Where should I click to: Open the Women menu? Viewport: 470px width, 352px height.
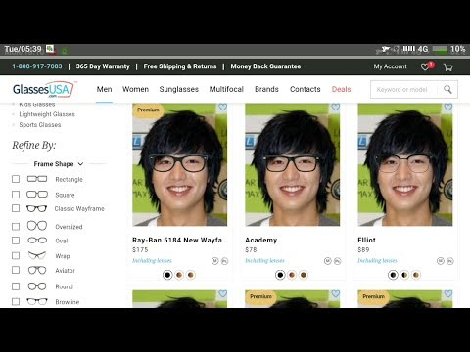tap(135, 89)
